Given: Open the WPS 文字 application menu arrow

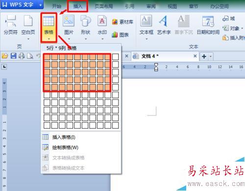Looking at the screenshot, I should point(41,5).
